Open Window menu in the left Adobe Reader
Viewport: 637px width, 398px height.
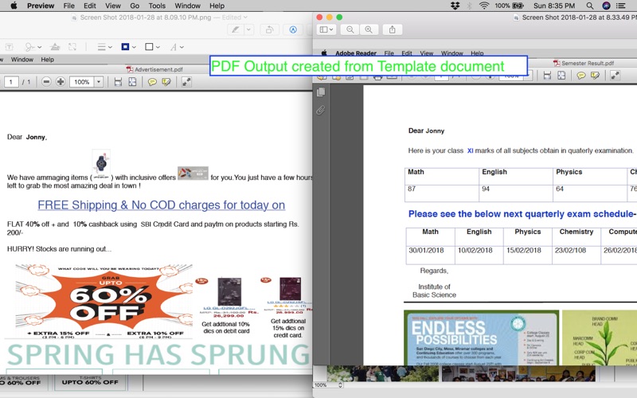22,59
